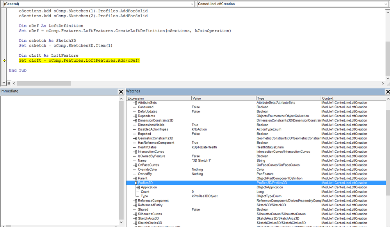390x227 pixels.
Task: Expand the ReferencedEntity node
Action: point(135,205)
